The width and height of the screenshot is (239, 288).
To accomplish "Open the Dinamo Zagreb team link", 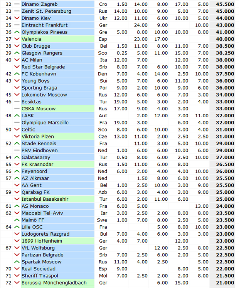I will (40, 4).
